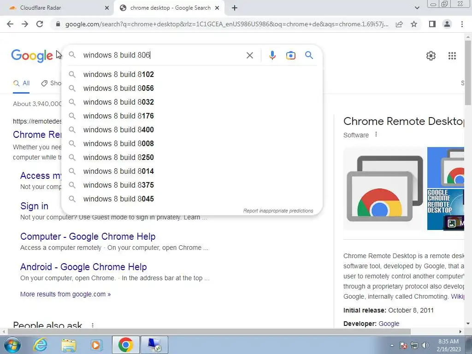Choose suggestion windows 8 build 8375
Screen dimensions: 472x354
click(192, 185)
